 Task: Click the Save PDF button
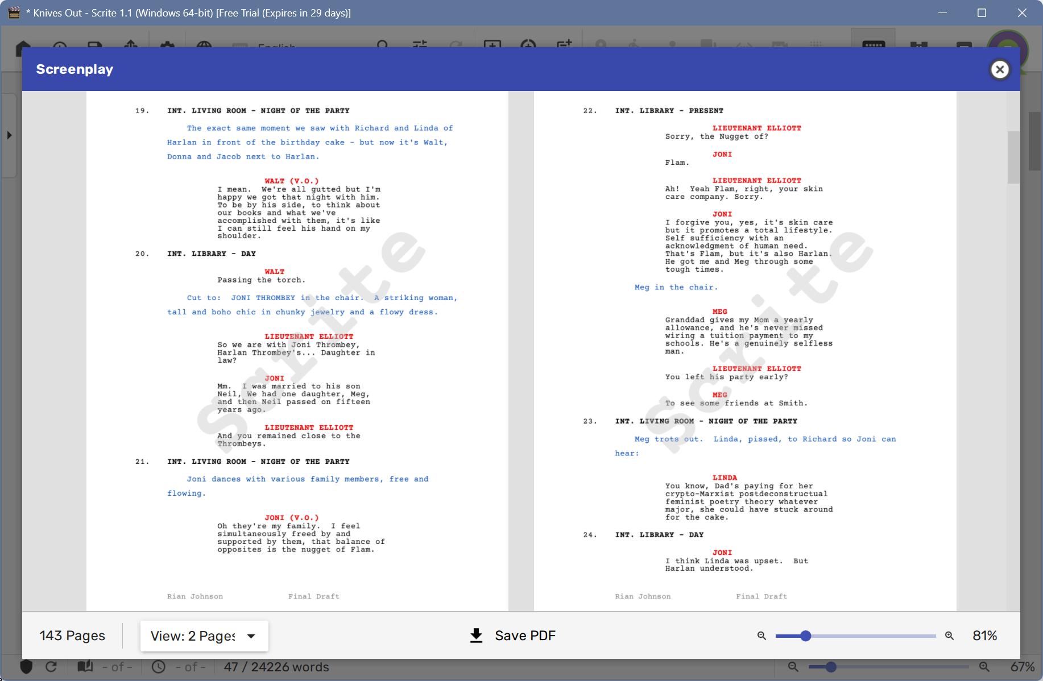(x=513, y=636)
